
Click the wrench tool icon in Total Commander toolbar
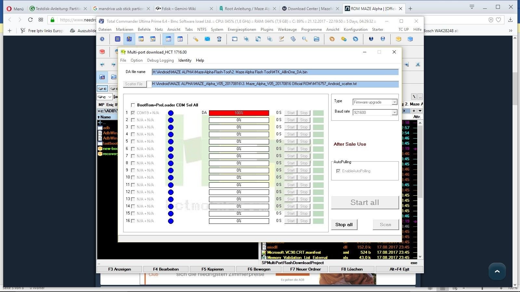point(195,39)
